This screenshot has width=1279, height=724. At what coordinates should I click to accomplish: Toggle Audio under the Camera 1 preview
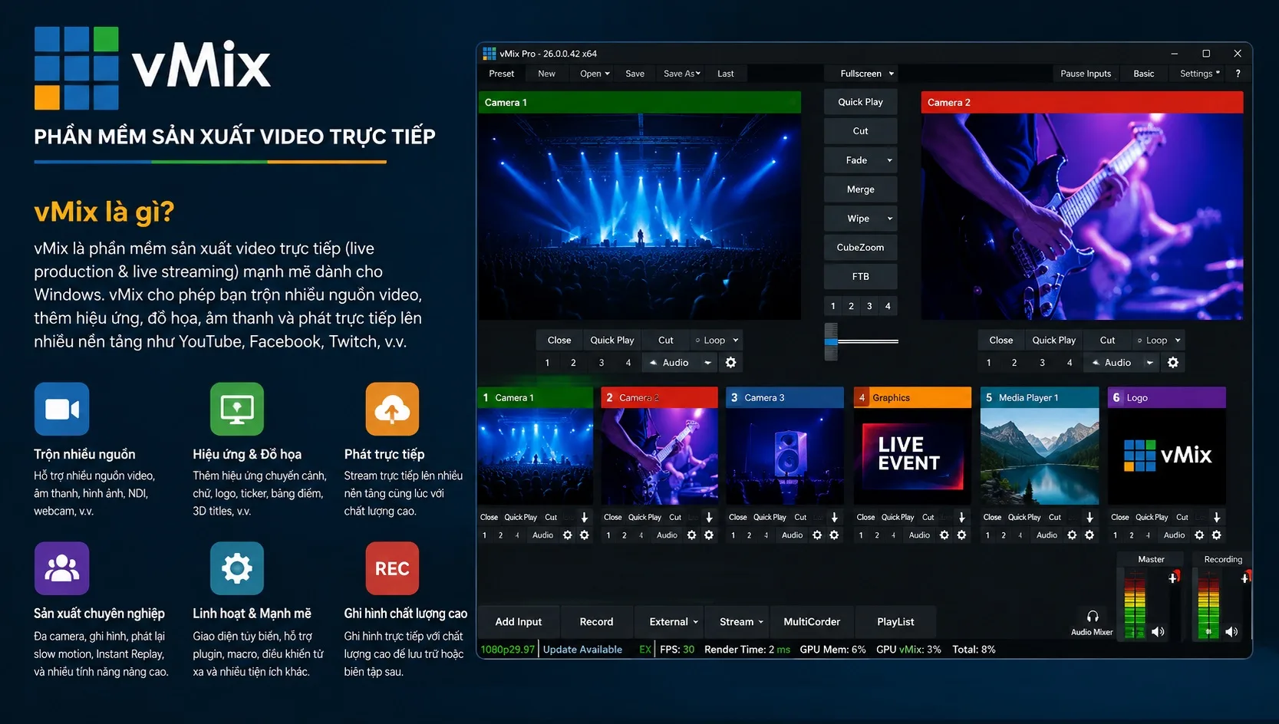click(x=670, y=362)
